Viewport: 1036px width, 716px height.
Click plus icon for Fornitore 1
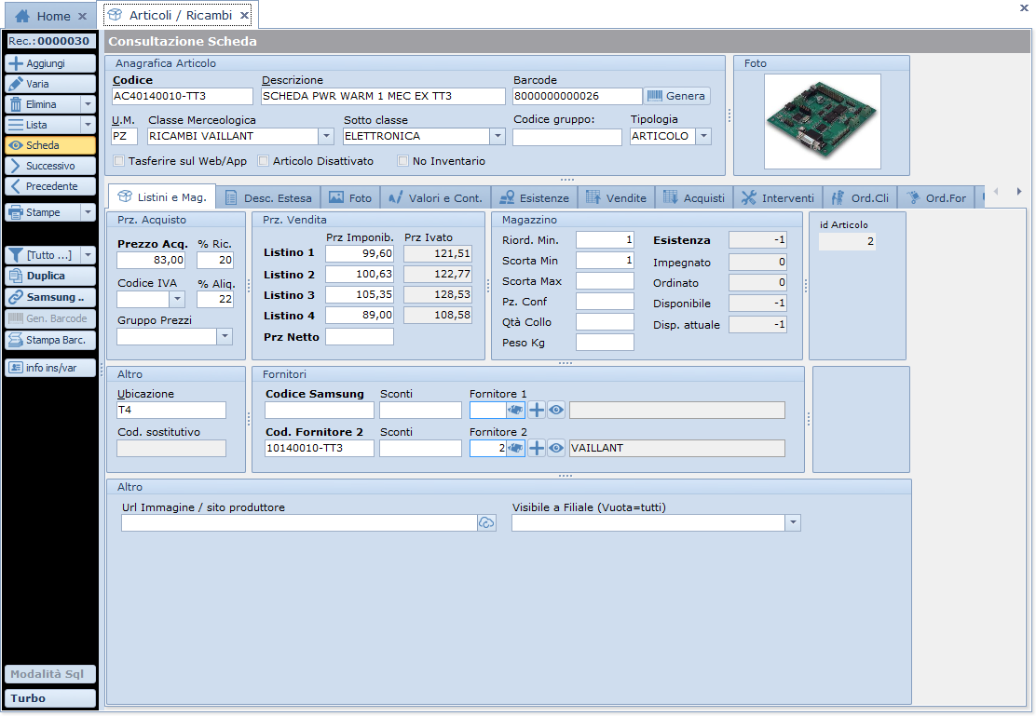pos(537,411)
